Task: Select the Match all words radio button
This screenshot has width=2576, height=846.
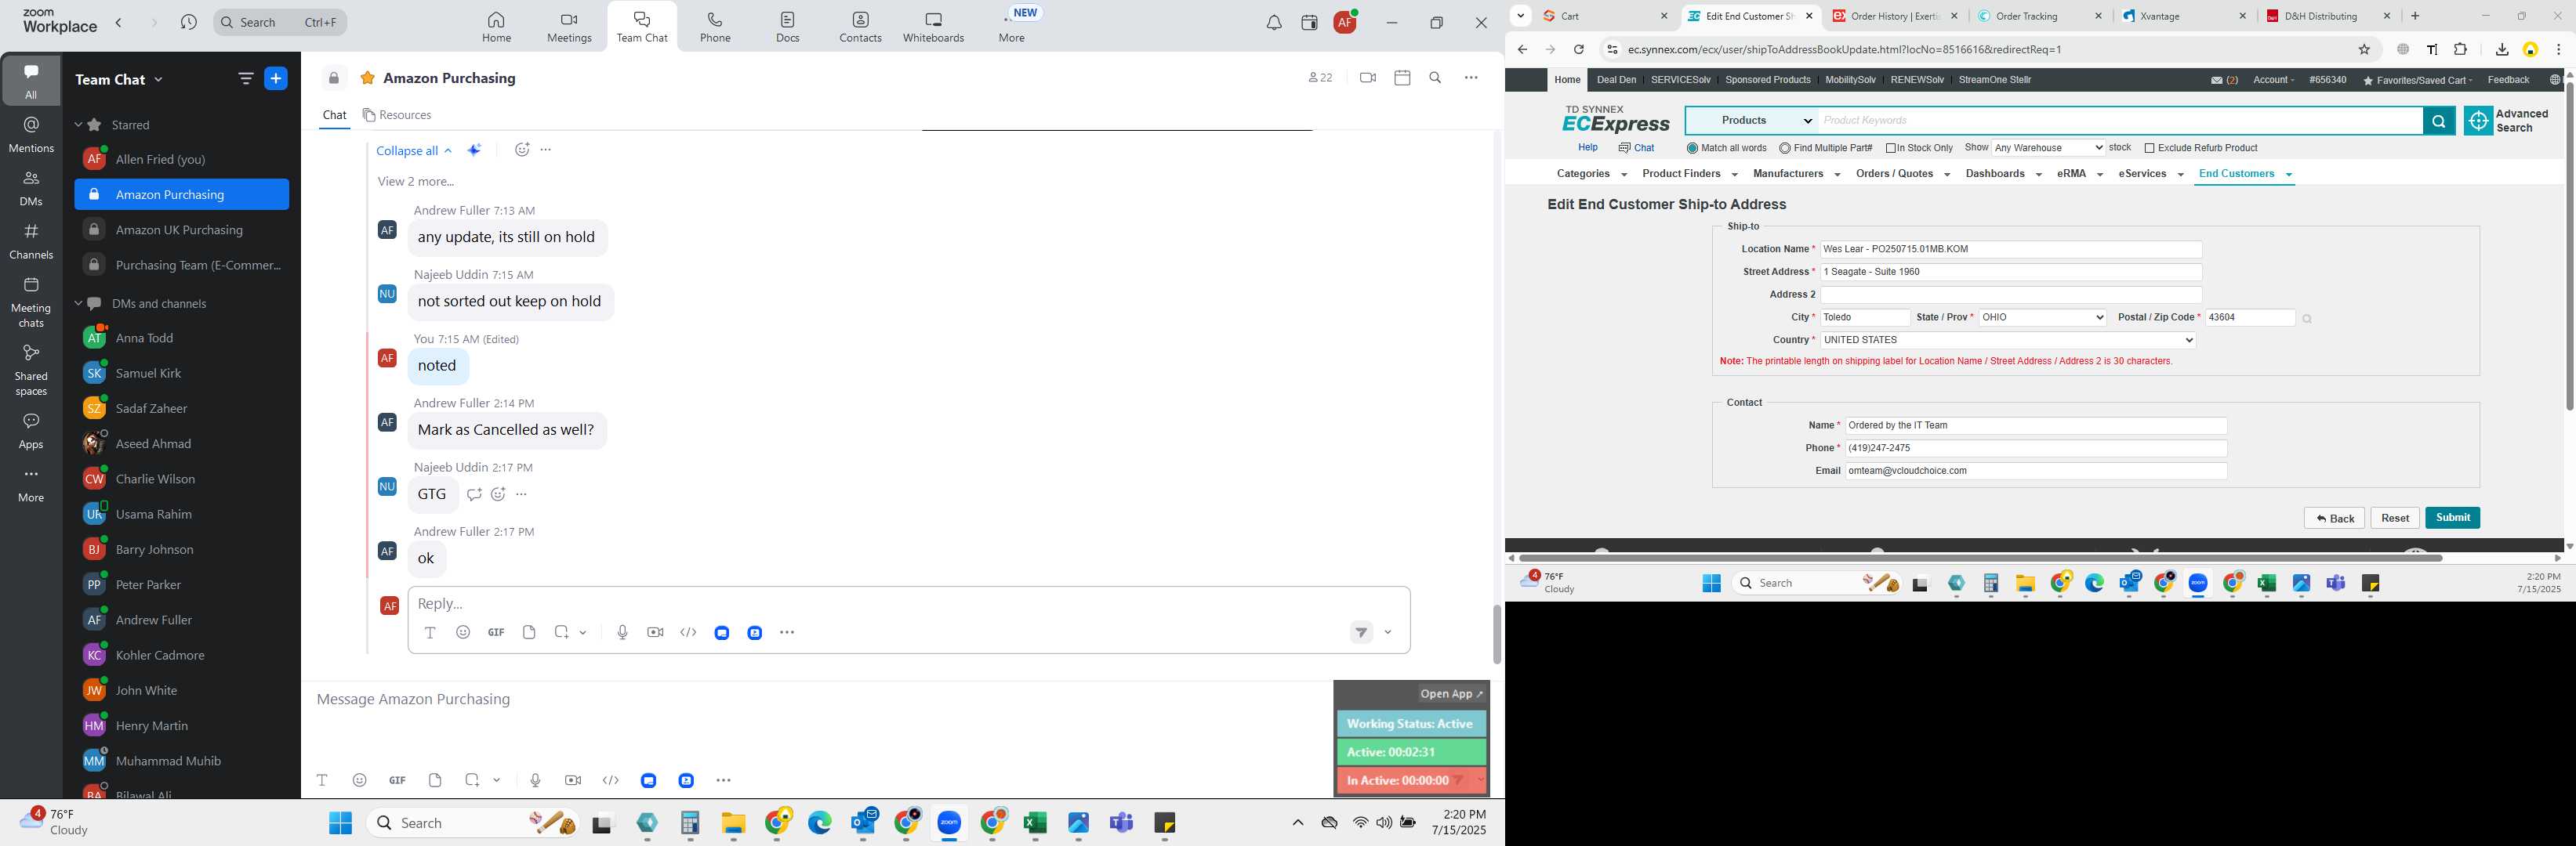Action: pos(1692,148)
